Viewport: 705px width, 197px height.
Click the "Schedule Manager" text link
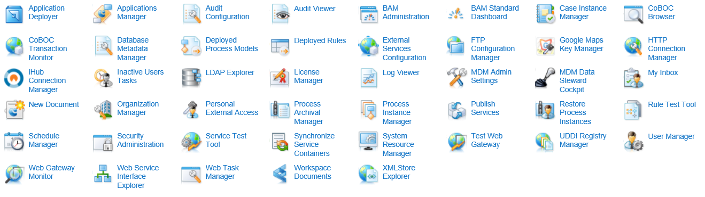(x=44, y=140)
